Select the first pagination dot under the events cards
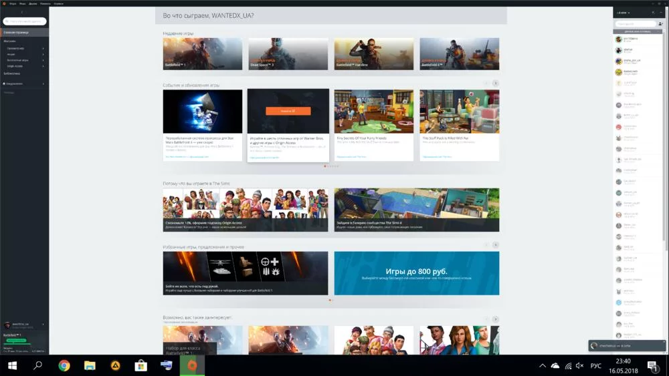The image size is (669, 376). click(325, 166)
